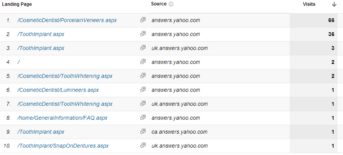Select answers.yahoo.com source in row 4
The height and width of the screenshot is (155, 343).
[x=176, y=62]
